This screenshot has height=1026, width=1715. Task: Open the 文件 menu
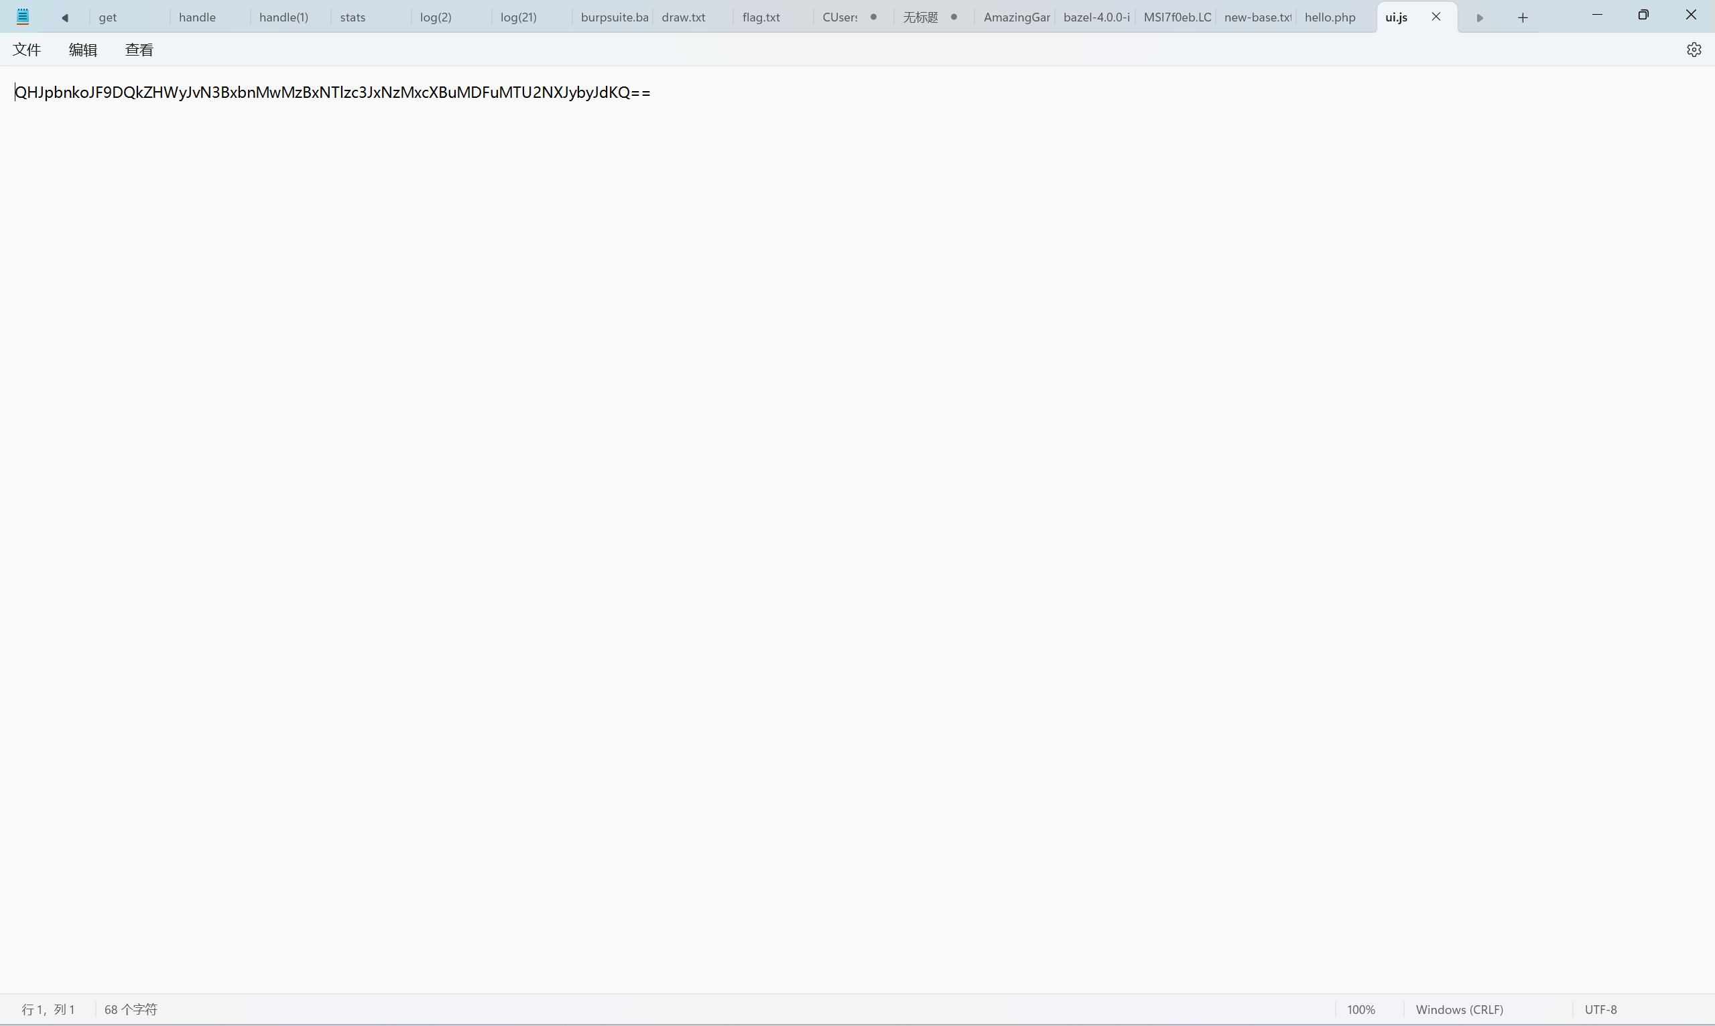tap(27, 50)
